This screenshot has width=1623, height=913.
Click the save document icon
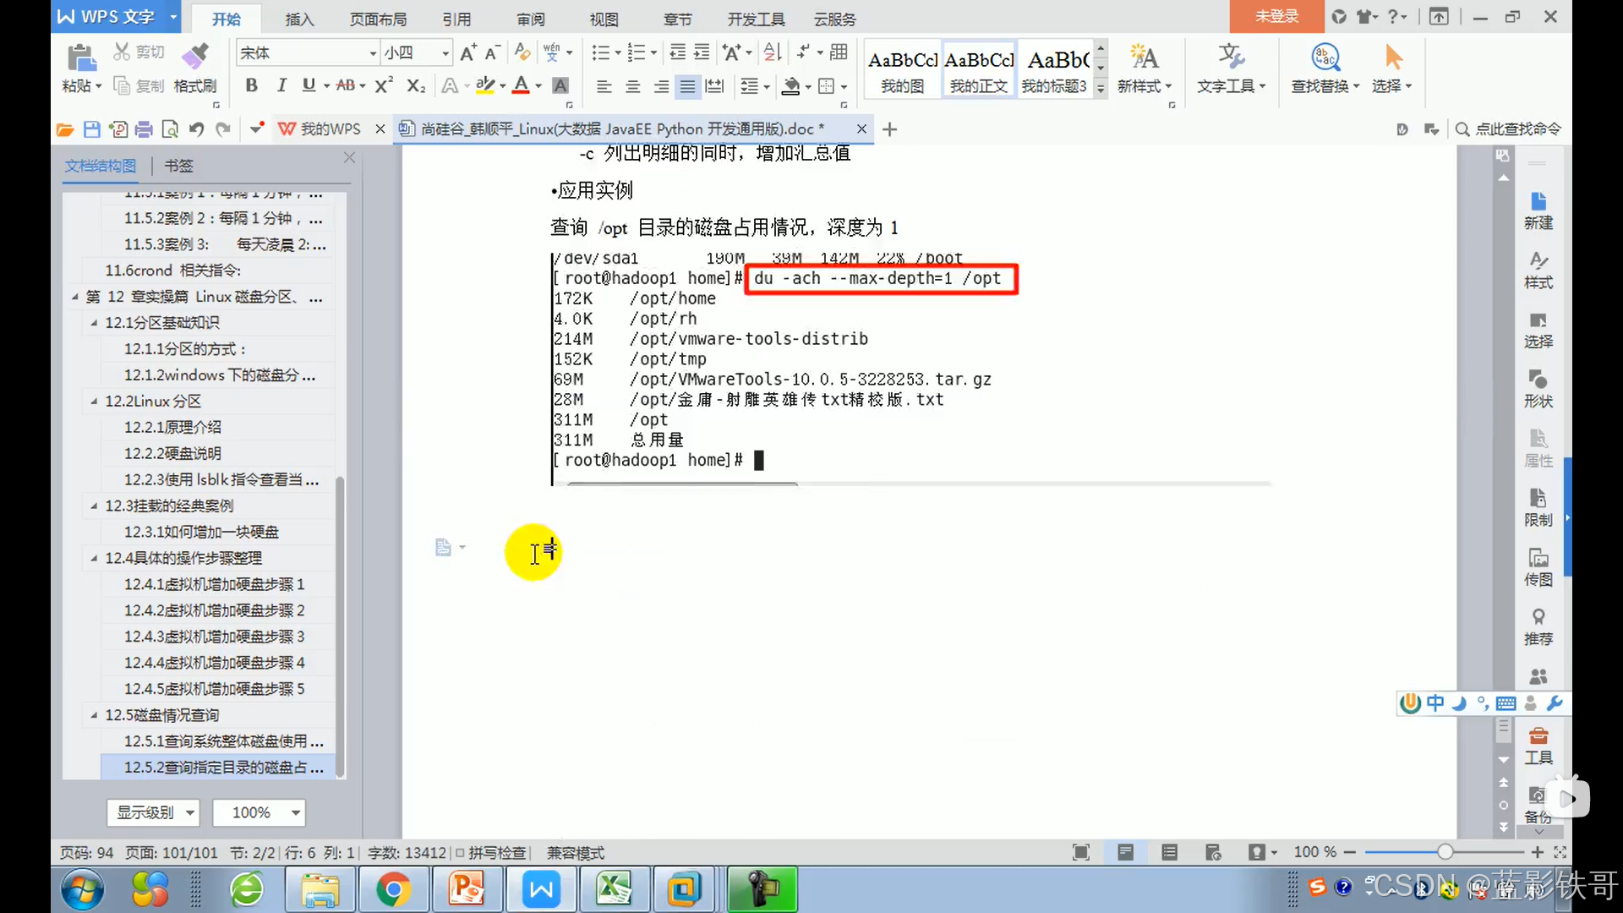coord(92,129)
